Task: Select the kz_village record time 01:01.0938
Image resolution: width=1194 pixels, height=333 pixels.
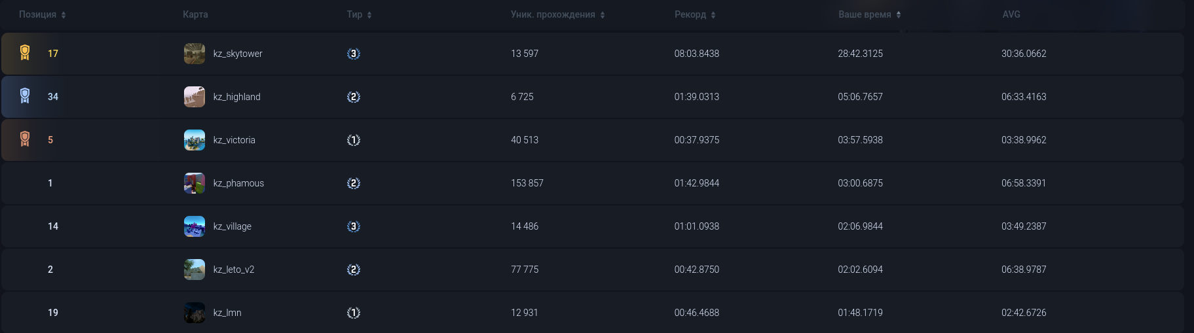Action: click(697, 226)
